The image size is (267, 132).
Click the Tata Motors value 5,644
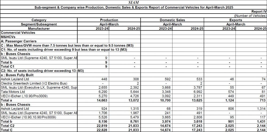pos(135,92)
